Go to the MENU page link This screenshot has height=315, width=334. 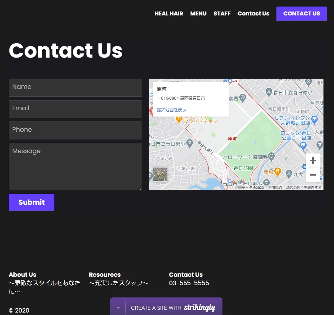click(198, 14)
